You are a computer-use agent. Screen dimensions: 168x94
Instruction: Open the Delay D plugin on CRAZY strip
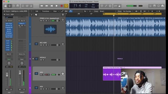click(22, 23)
